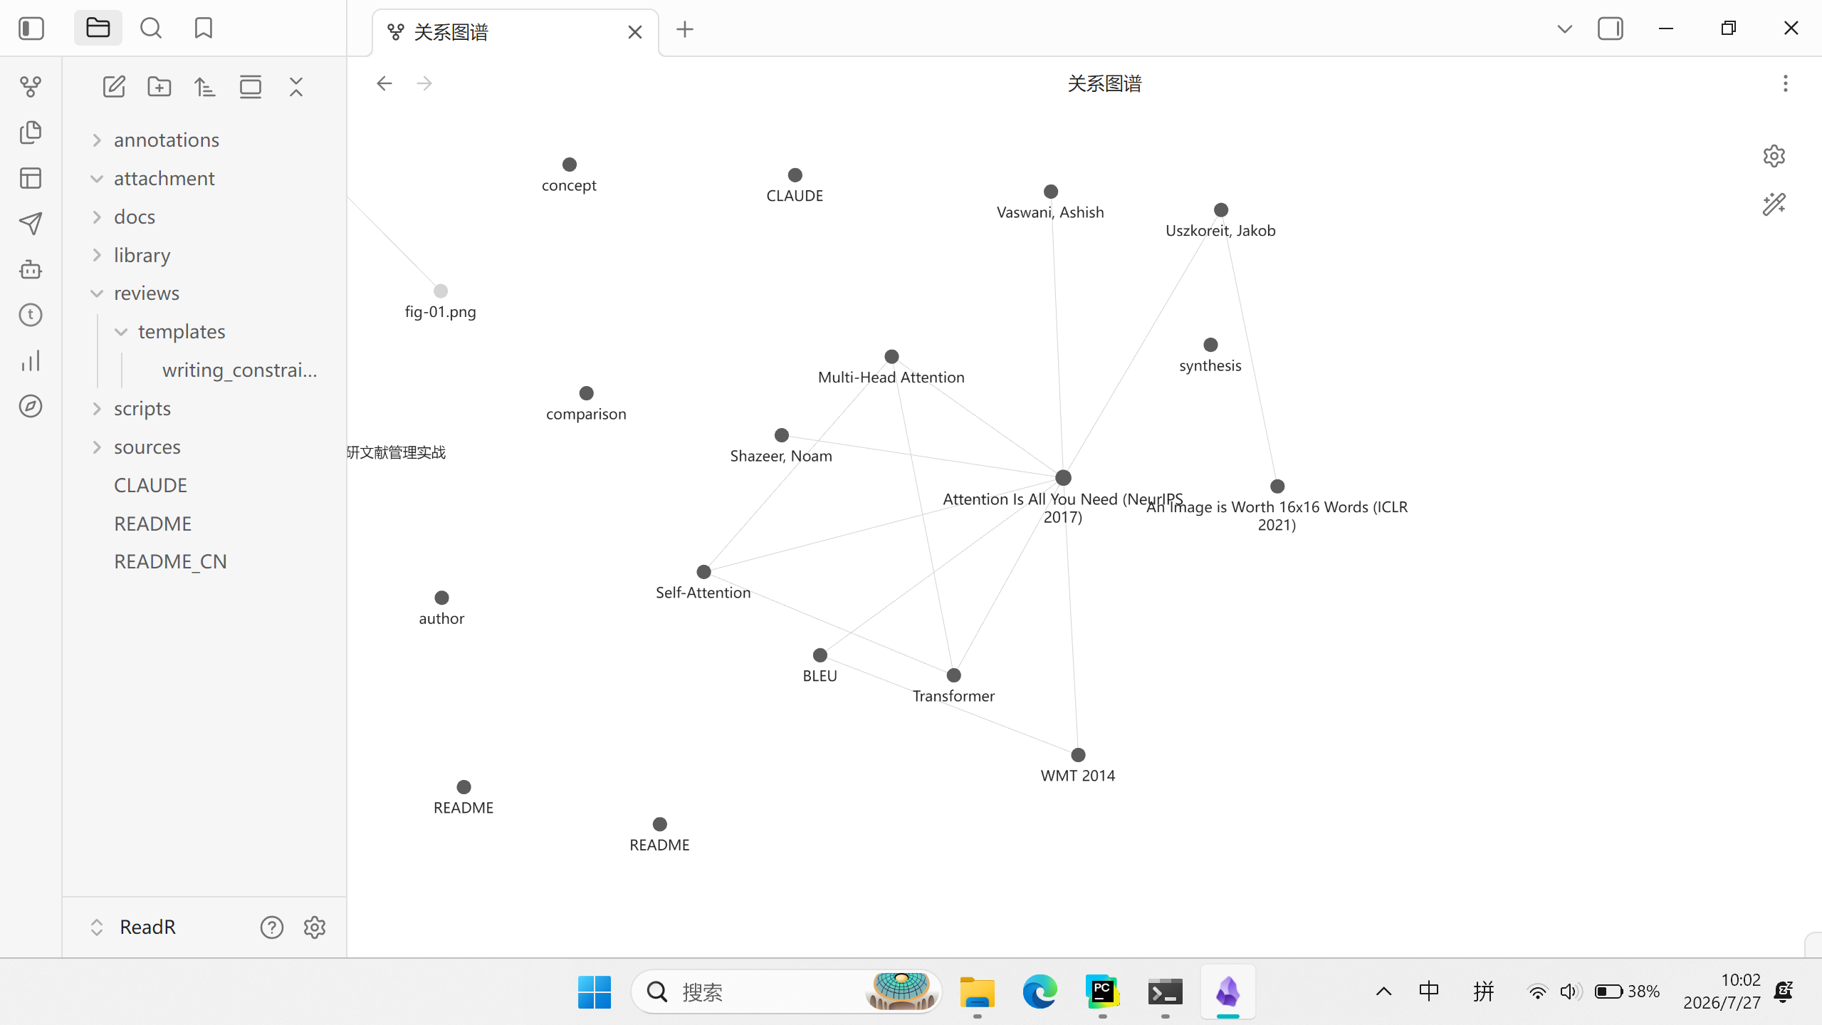Navigate back in history

[x=384, y=83]
